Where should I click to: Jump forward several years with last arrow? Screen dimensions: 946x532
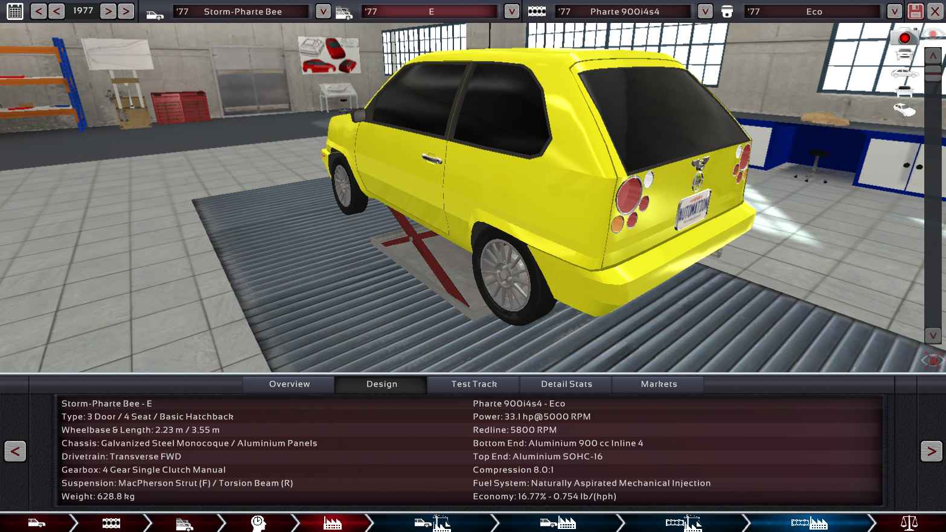126,11
